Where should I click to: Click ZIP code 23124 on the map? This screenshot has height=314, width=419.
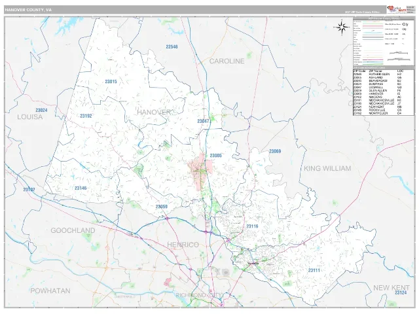point(401,293)
